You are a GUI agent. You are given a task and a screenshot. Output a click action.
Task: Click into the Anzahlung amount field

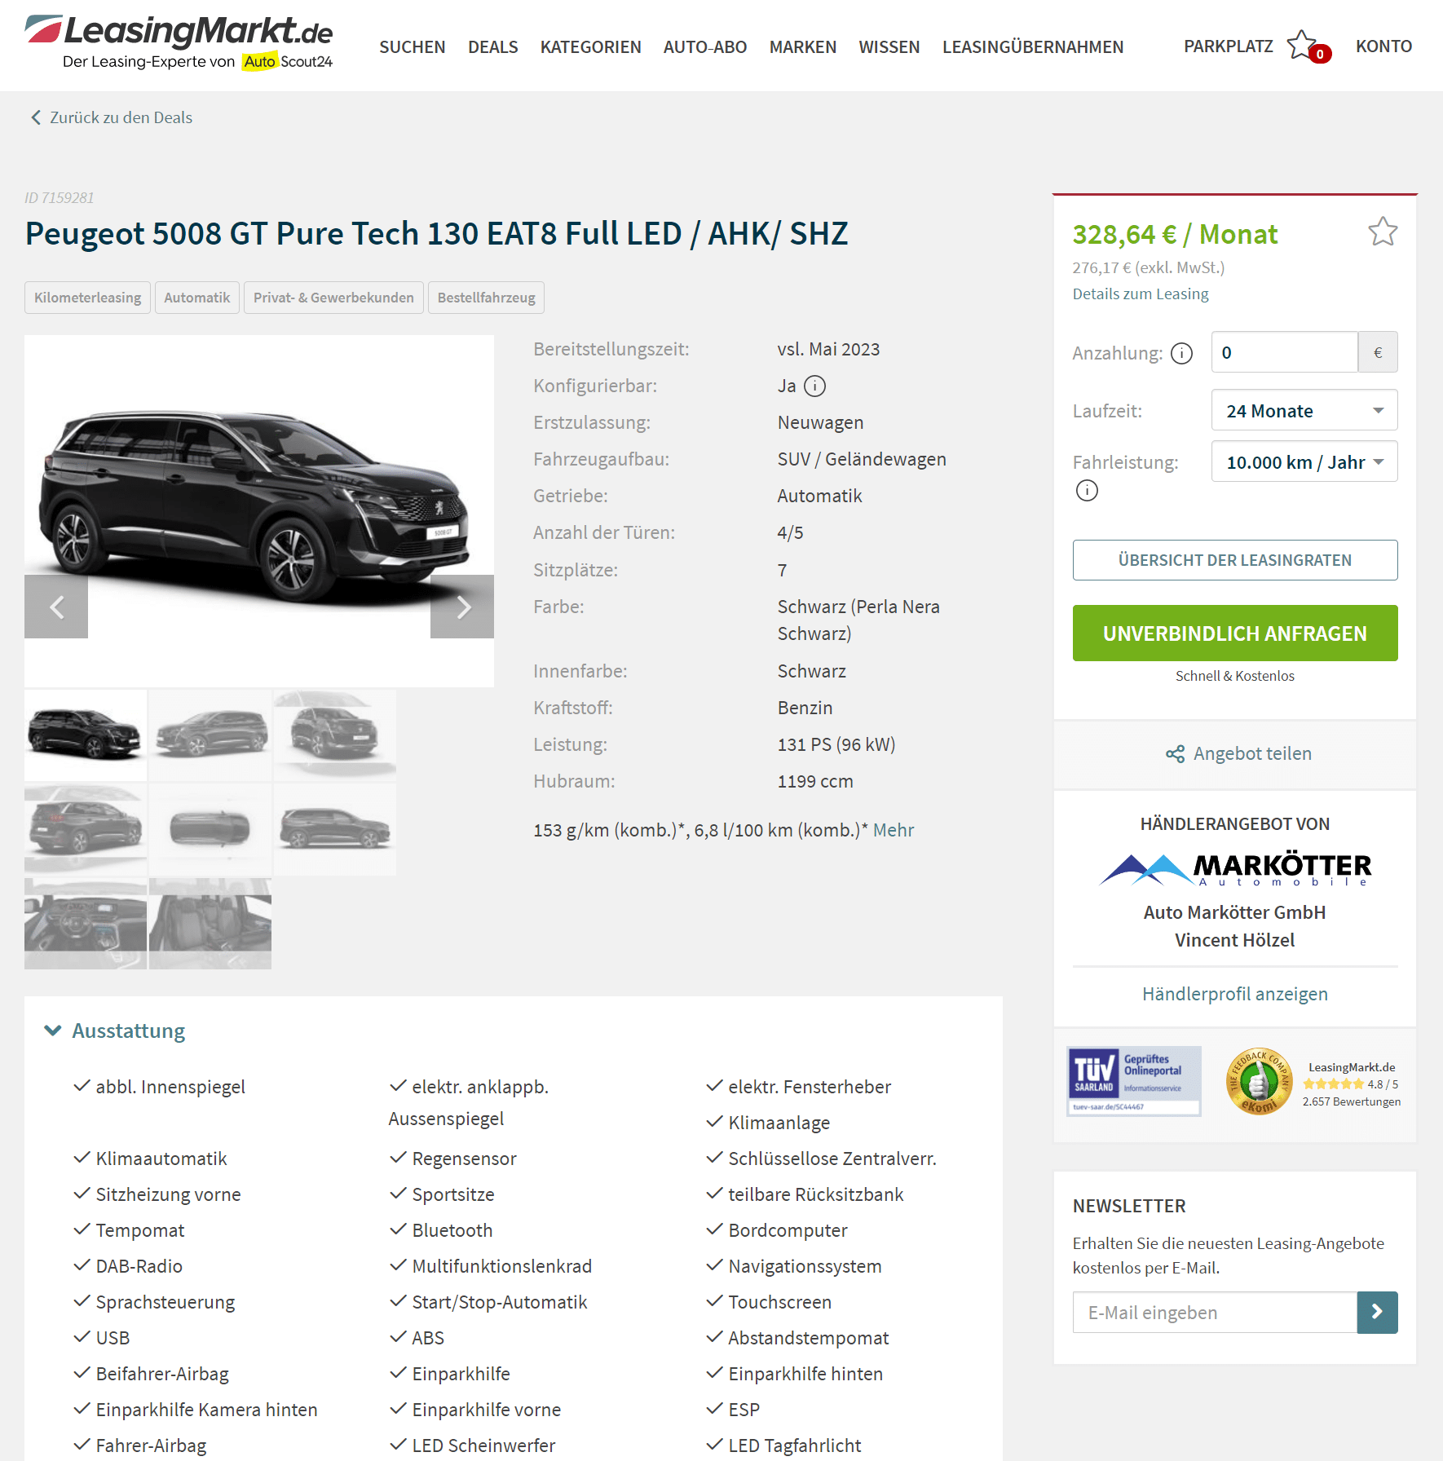click(x=1284, y=352)
